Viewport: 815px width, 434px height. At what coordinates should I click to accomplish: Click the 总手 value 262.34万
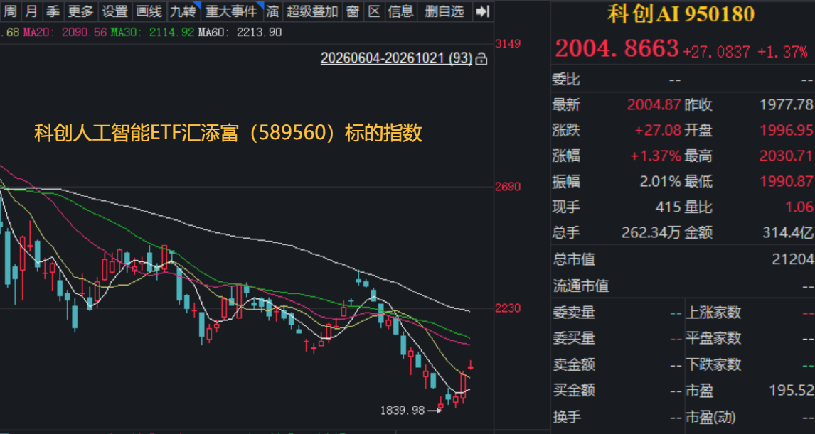tap(651, 232)
